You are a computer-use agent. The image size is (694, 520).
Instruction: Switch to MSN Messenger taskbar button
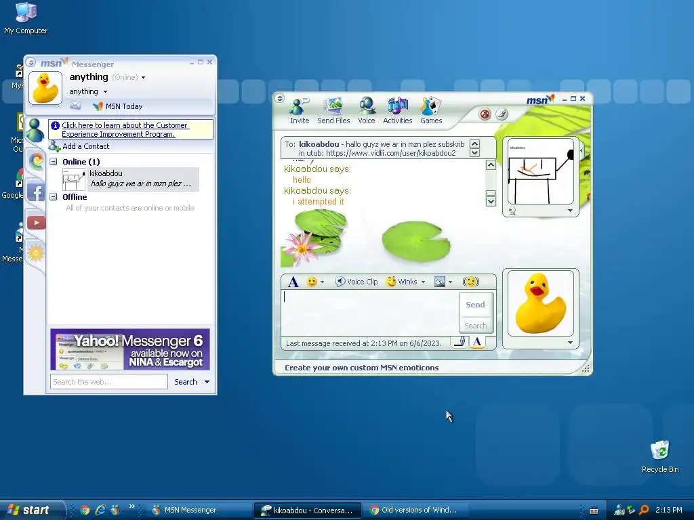(x=198, y=510)
